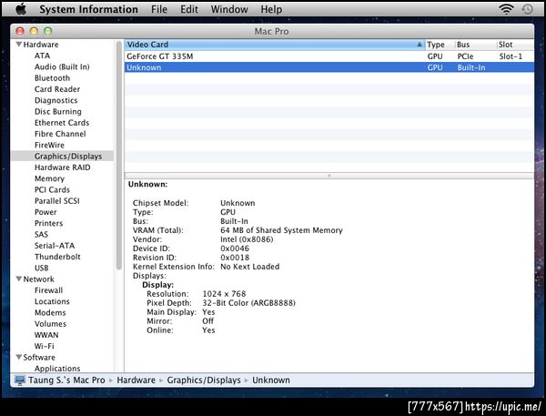Select Locations under Network
This screenshot has width=546, height=416.
[x=52, y=301]
